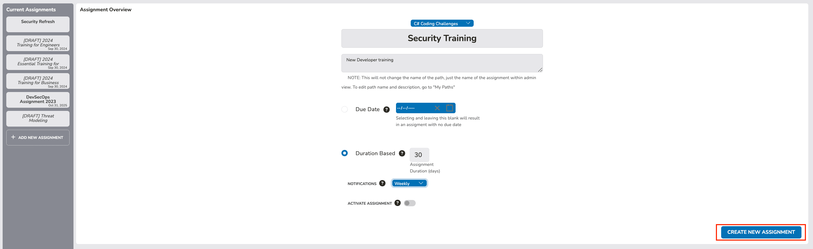This screenshot has height=249, width=813.
Task: Open draft 2024 Training for Engineers
Action: [38, 43]
